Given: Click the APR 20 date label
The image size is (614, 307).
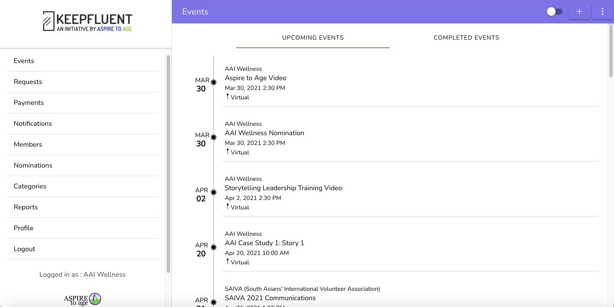Looking at the screenshot, I should click(201, 250).
